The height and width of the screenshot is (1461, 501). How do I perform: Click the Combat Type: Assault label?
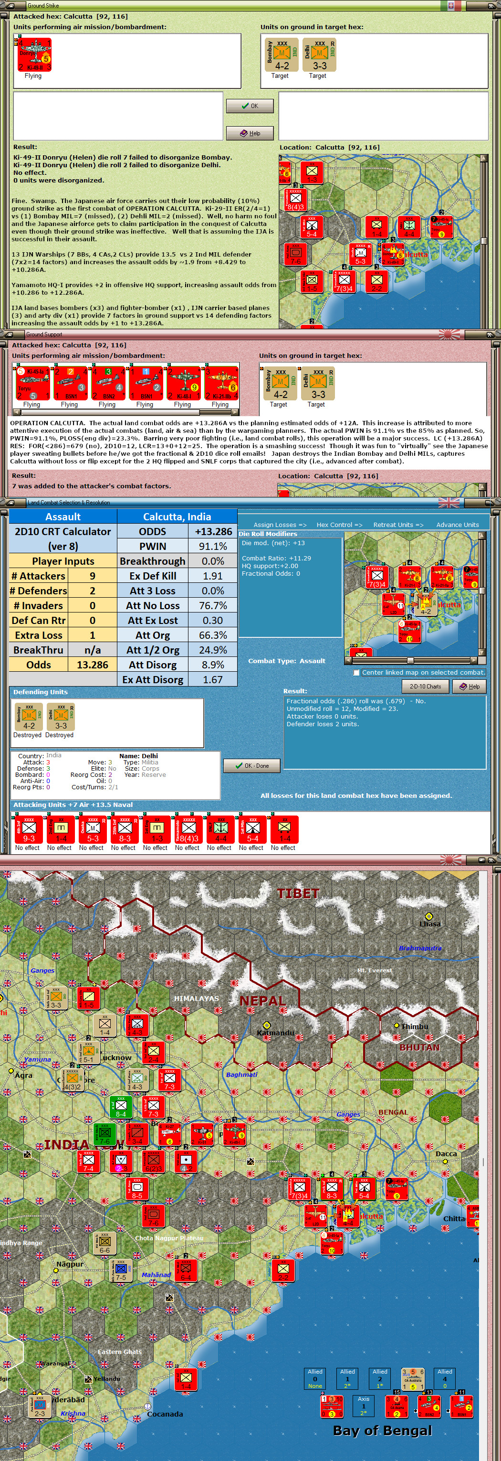[287, 661]
